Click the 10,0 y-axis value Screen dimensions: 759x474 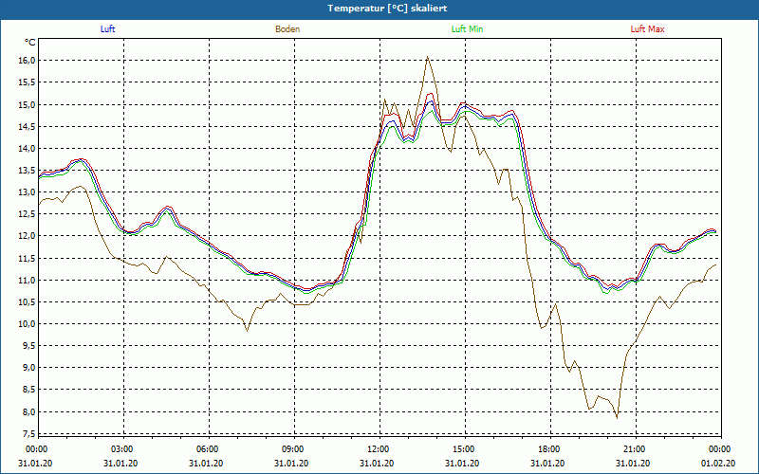[x=27, y=324]
